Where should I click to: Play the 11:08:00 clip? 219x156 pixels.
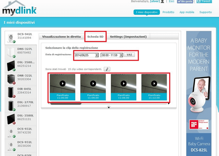(x=124, y=84)
